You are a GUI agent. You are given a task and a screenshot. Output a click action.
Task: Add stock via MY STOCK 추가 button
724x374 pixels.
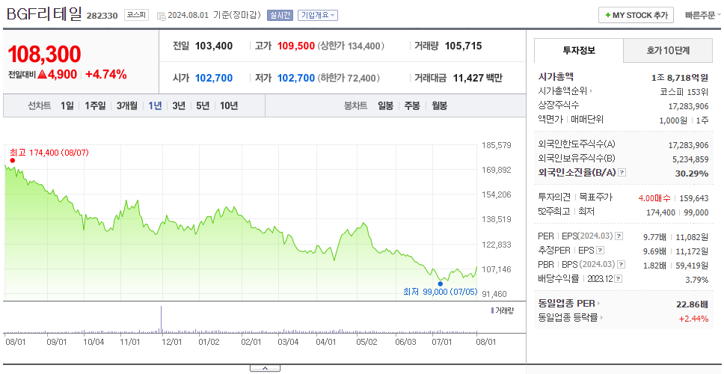pos(636,15)
